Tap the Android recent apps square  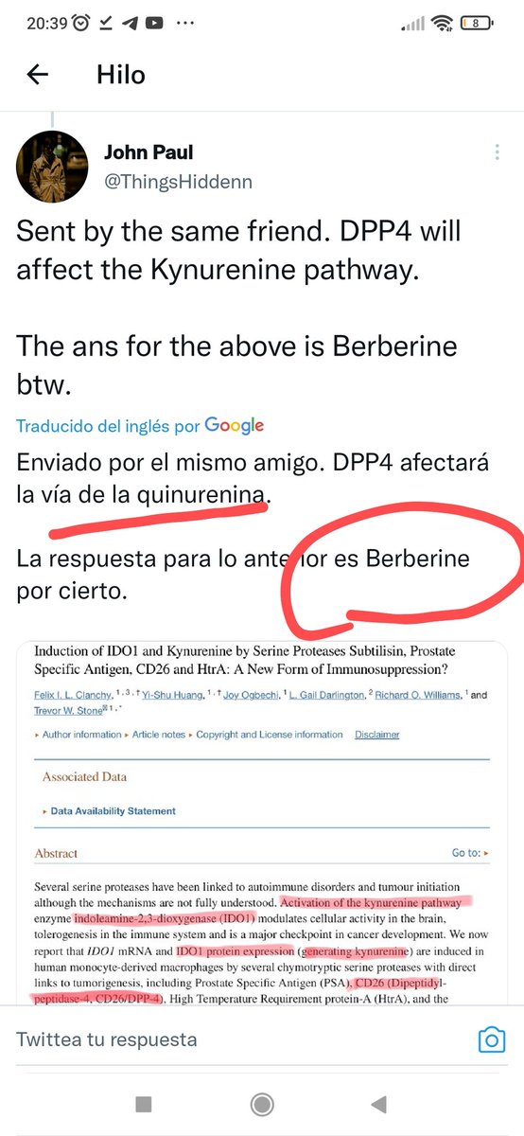point(144,1104)
